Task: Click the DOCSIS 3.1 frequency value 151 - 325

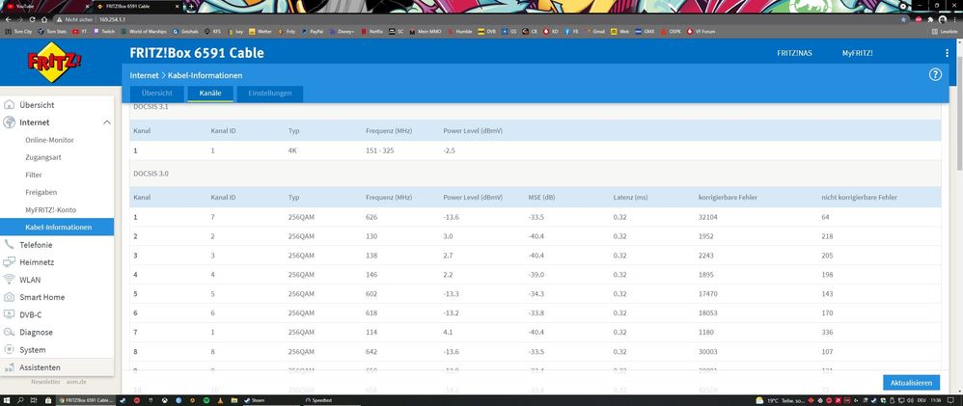Action: pos(379,150)
